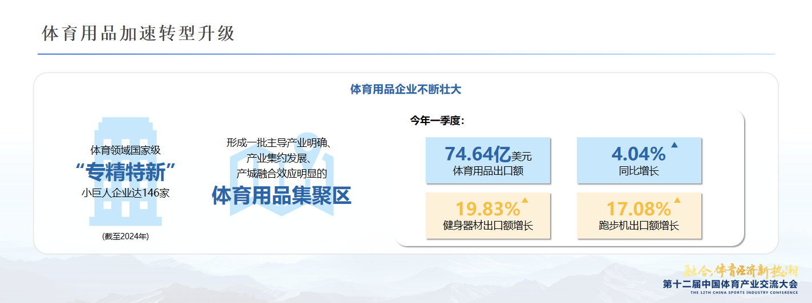Select the 74.64亿美元 export value box

(488, 161)
